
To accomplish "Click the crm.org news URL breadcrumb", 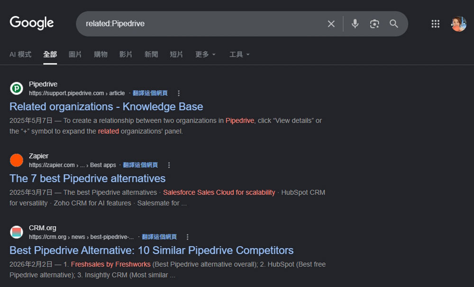I will pos(82,237).
